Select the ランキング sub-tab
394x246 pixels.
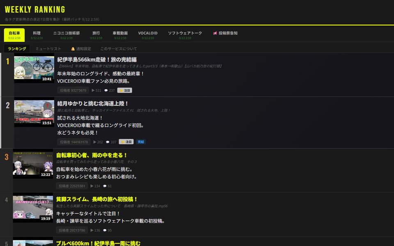tap(17, 49)
